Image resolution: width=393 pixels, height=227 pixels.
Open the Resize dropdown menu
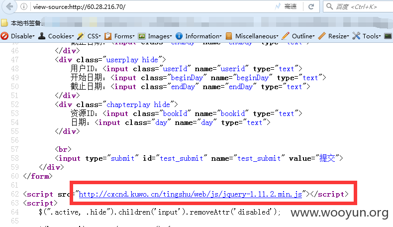pos(334,36)
